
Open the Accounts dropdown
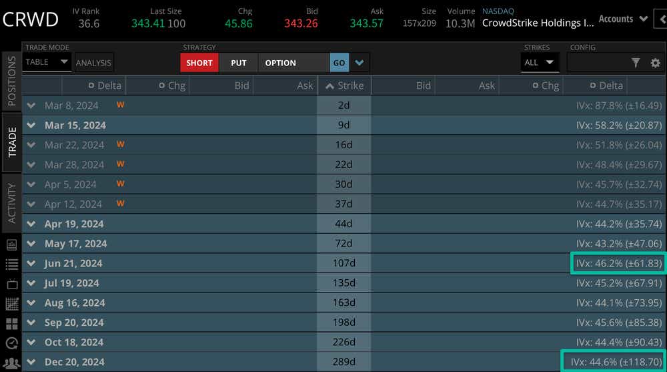click(623, 19)
